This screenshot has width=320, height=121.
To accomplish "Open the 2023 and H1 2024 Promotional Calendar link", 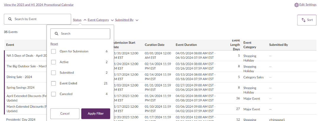I will pos(39,5).
